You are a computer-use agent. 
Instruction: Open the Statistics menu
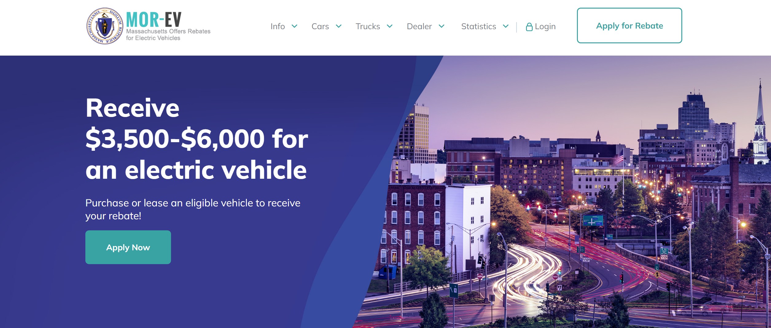click(478, 26)
